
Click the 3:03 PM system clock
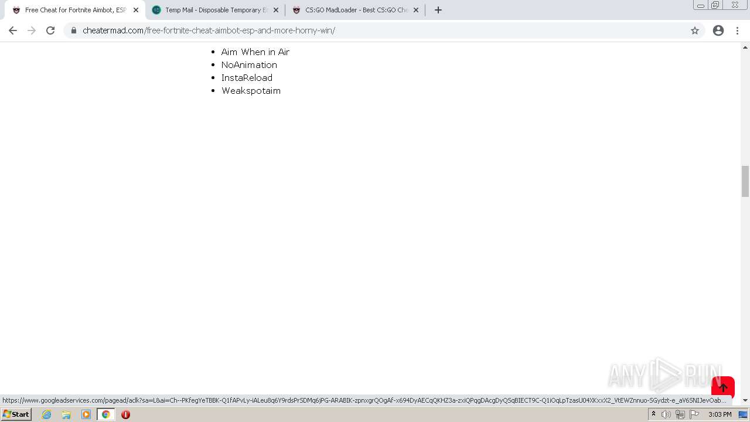tap(720, 414)
